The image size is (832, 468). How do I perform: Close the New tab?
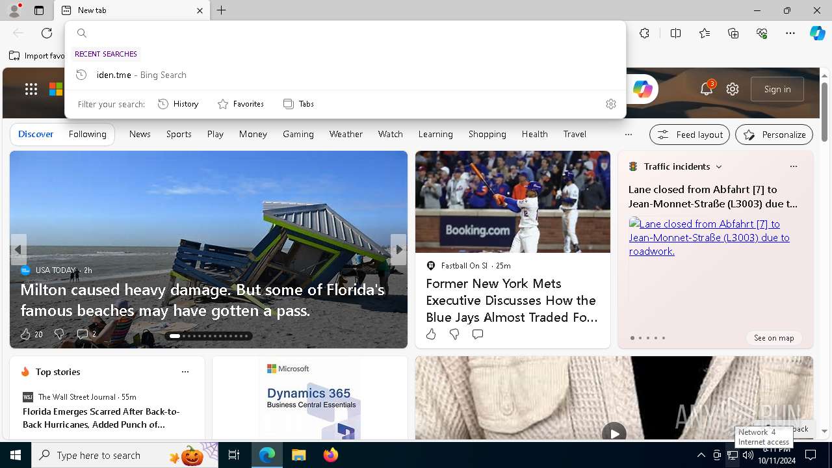point(200,10)
